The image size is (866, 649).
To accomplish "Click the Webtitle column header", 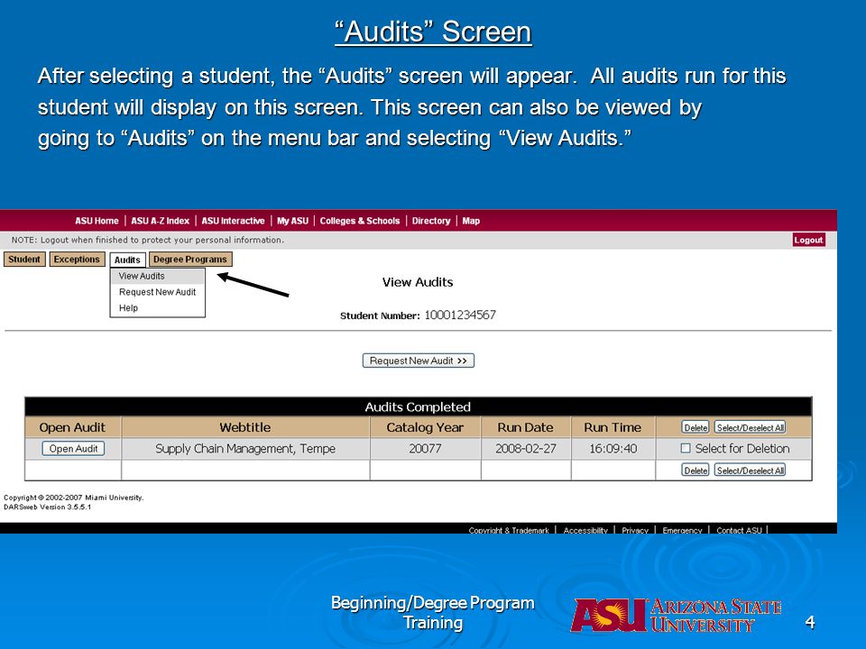I will pyautogui.click(x=245, y=427).
